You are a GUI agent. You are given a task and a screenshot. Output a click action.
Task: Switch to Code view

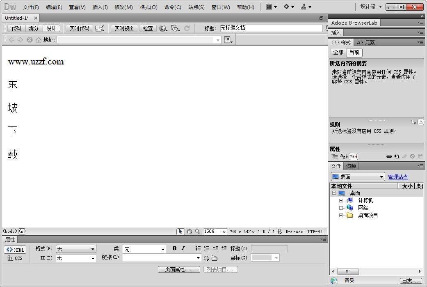(x=16, y=28)
